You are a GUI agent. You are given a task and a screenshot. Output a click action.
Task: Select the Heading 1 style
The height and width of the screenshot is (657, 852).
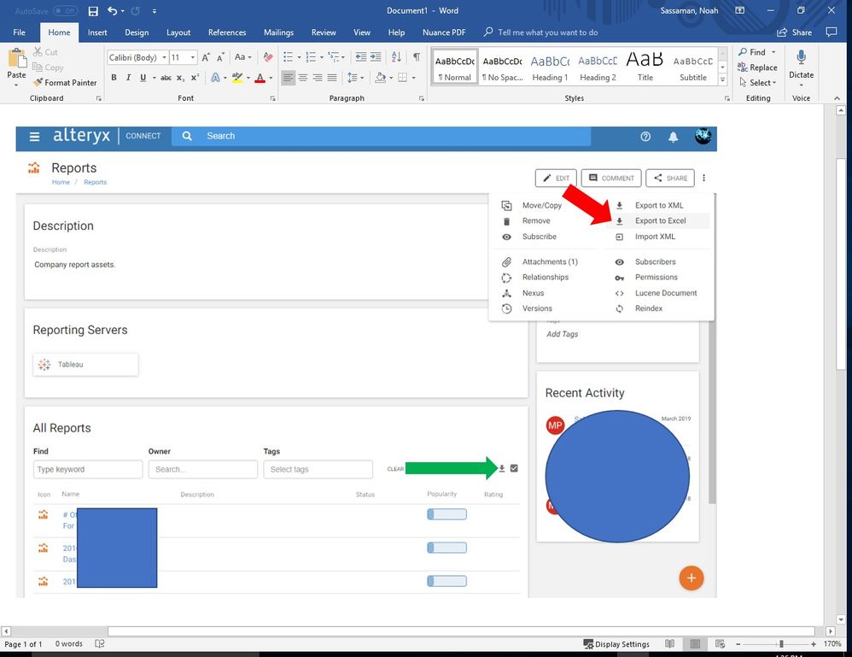click(x=550, y=68)
